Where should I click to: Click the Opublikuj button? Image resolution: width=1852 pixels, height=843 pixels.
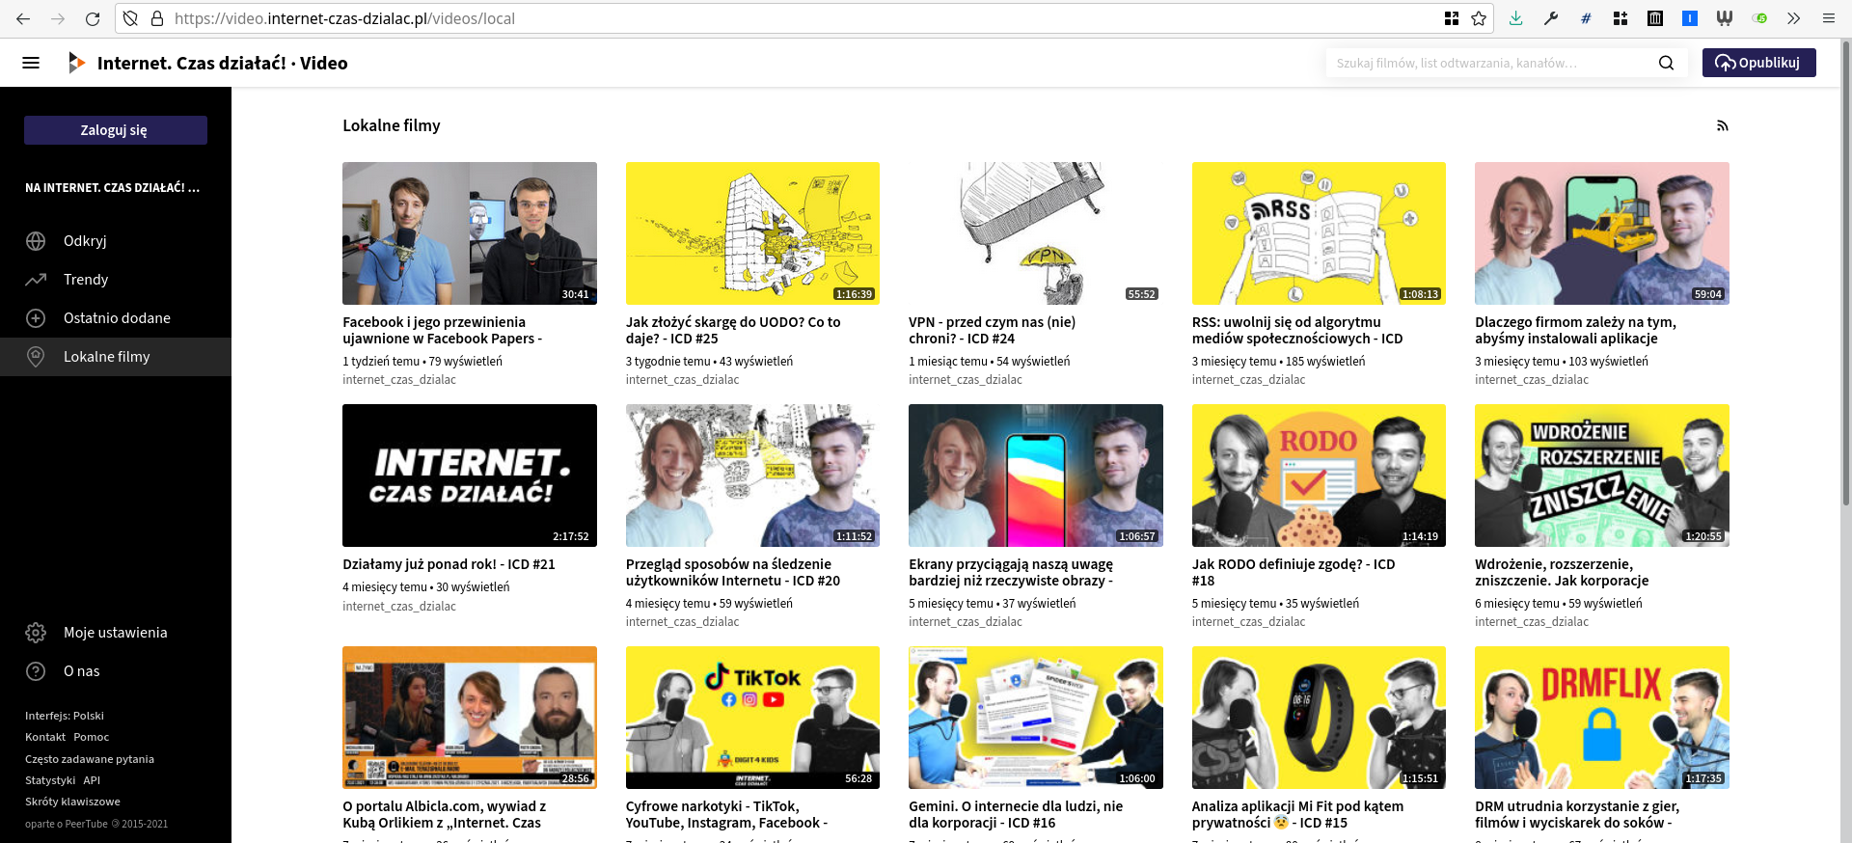click(1758, 63)
